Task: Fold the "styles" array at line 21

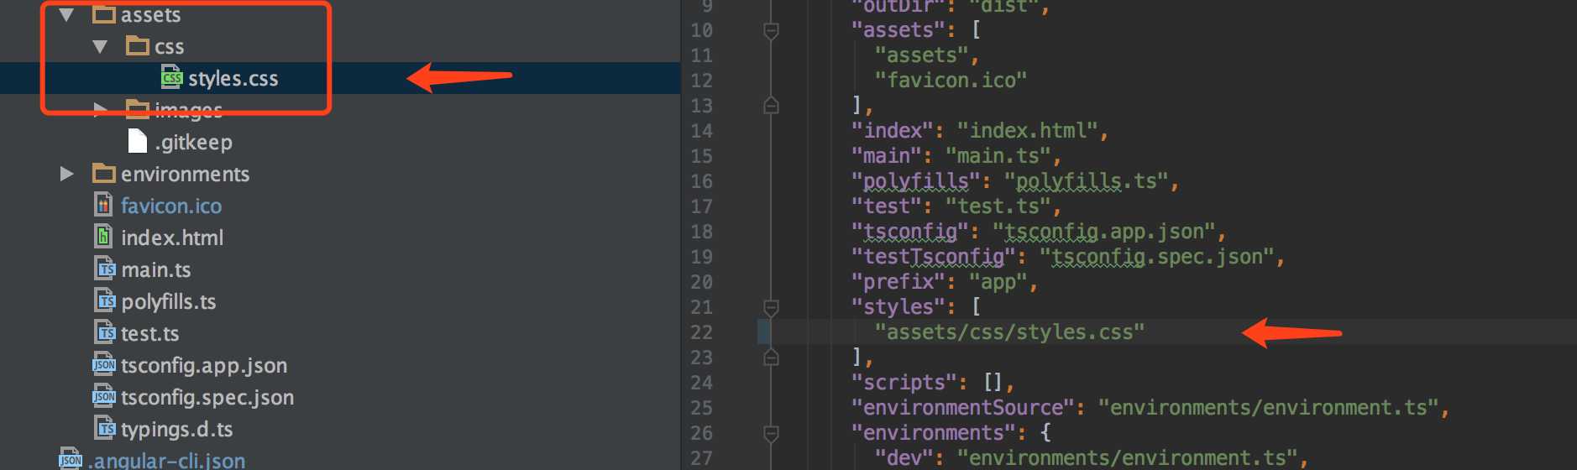Action: point(771,307)
